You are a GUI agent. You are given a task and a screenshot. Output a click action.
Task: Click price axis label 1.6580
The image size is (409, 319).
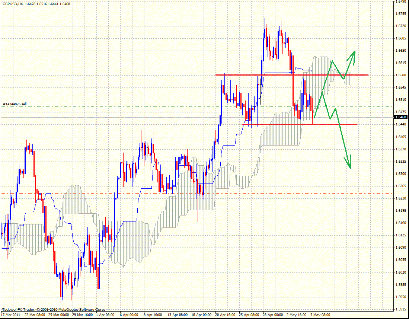(x=401, y=75)
